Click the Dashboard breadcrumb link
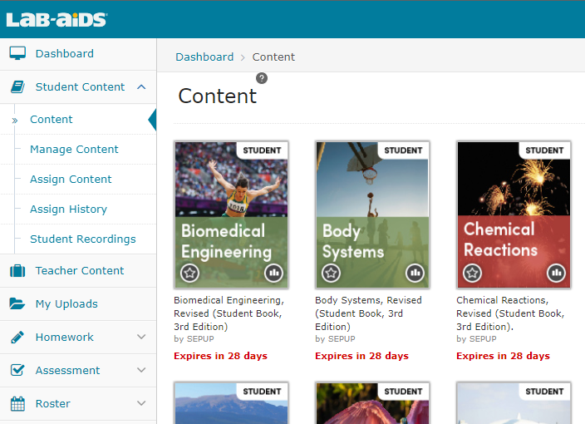585x424 pixels. click(204, 57)
